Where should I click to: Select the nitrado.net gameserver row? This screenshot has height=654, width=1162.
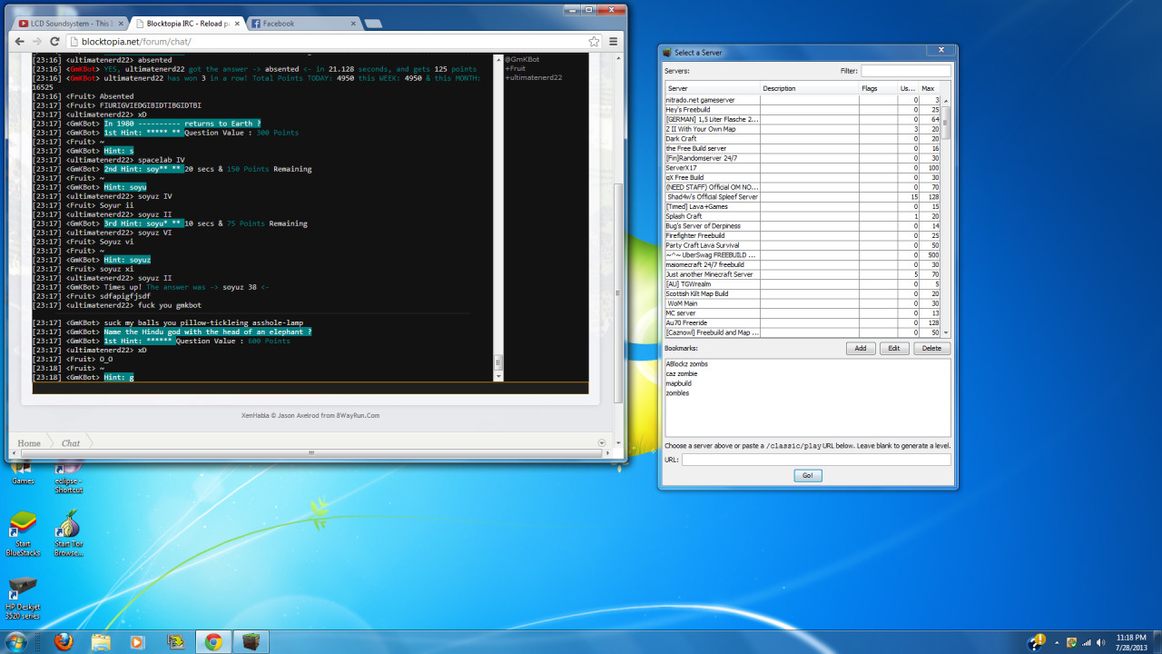(x=803, y=100)
